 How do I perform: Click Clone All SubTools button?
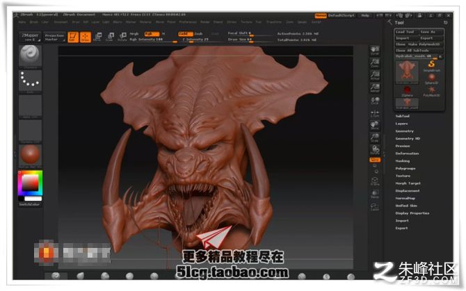tap(419, 51)
